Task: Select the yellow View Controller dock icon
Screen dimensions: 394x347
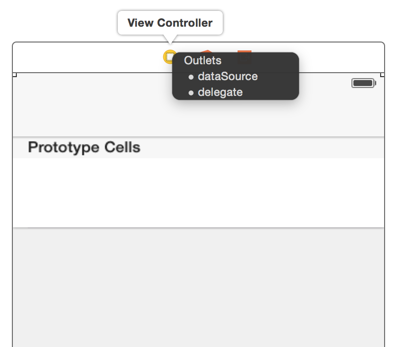Action: coord(169,57)
